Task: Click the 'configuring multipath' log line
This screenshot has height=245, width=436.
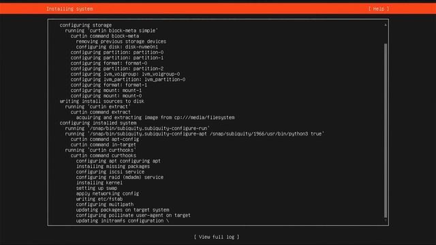Action: [105, 204]
